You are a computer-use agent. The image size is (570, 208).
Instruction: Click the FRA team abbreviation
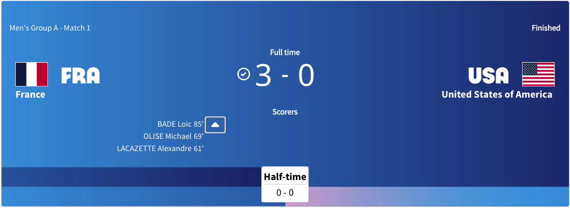tap(80, 75)
